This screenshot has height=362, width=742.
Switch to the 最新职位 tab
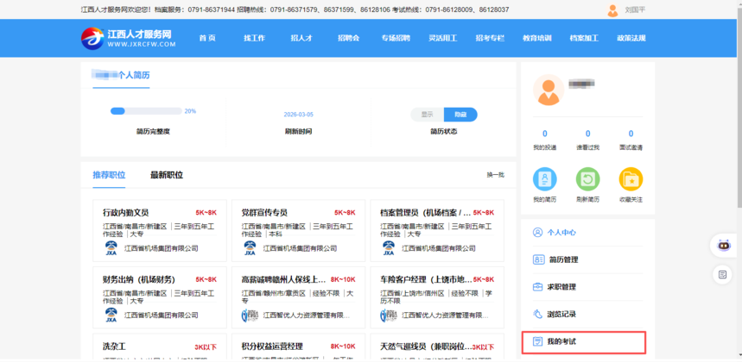pyautogui.click(x=167, y=175)
